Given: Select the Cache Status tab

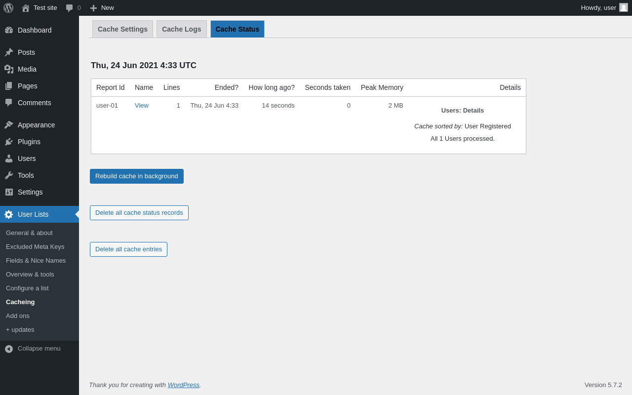Looking at the screenshot, I should tap(237, 29).
